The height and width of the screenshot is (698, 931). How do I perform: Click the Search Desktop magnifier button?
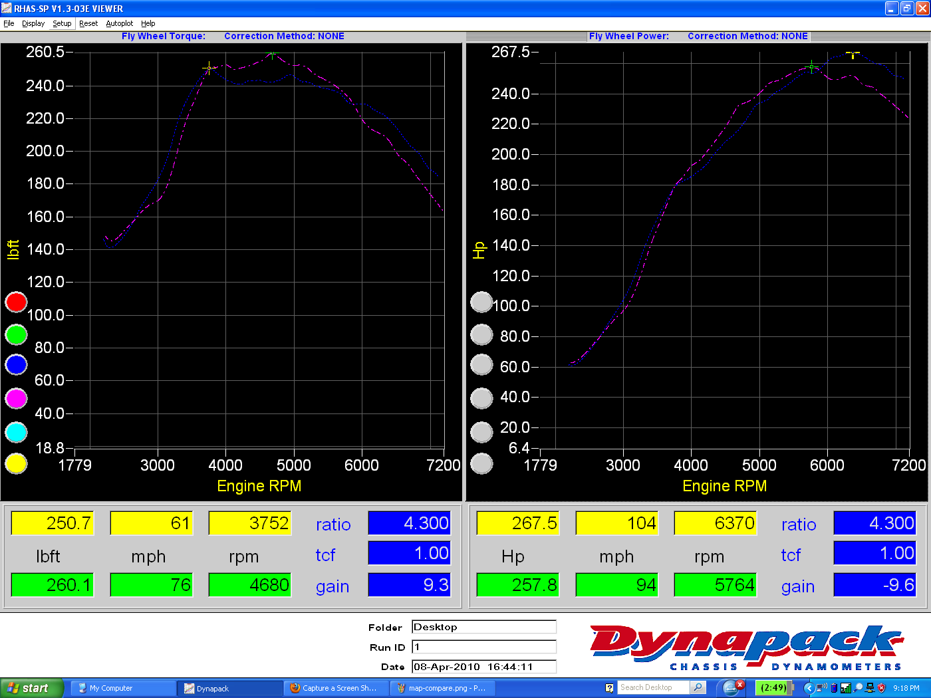698,687
